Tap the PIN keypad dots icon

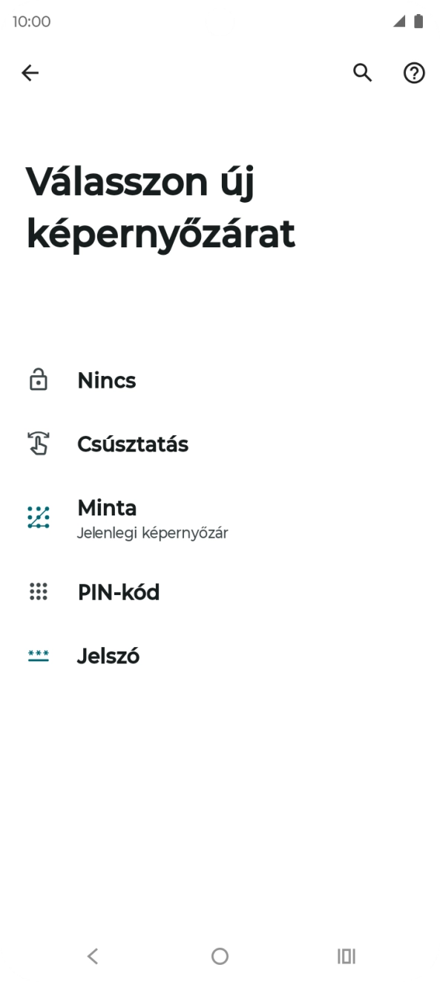[39, 592]
